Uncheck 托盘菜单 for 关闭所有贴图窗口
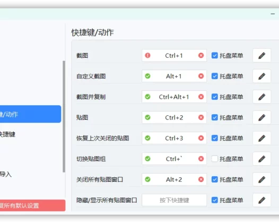 click(215, 179)
